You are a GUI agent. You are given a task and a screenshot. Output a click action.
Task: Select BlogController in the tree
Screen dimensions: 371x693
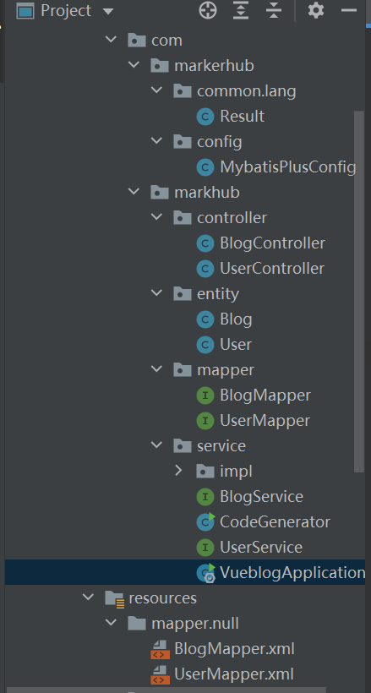[x=272, y=243]
